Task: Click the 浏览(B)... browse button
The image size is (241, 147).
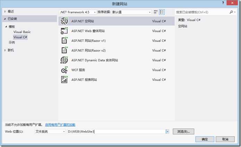Action: [183, 131]
